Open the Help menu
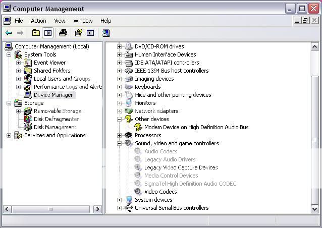322x228 pixels. coord(105,21)
